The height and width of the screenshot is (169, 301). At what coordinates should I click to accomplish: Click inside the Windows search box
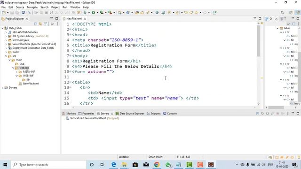[48, 165]
